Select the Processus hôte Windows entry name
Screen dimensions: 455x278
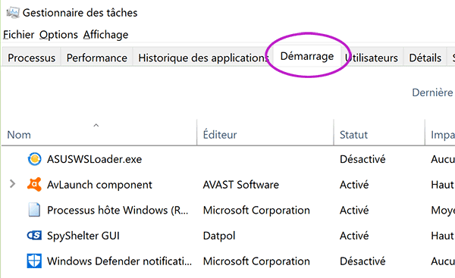click(x=118, y=210)
